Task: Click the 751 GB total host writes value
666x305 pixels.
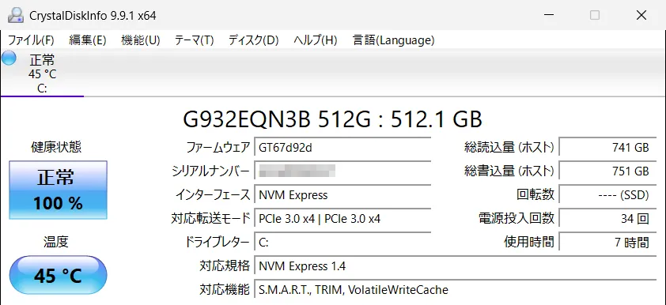Action: [607, 171]
